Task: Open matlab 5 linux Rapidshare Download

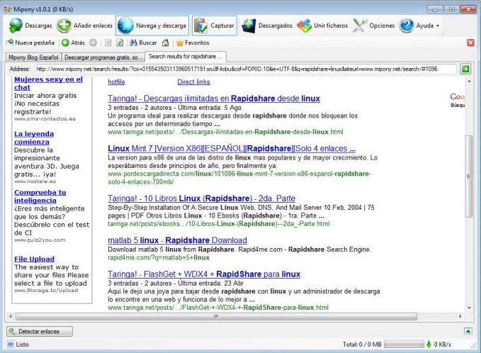Action: click(177, 240)
